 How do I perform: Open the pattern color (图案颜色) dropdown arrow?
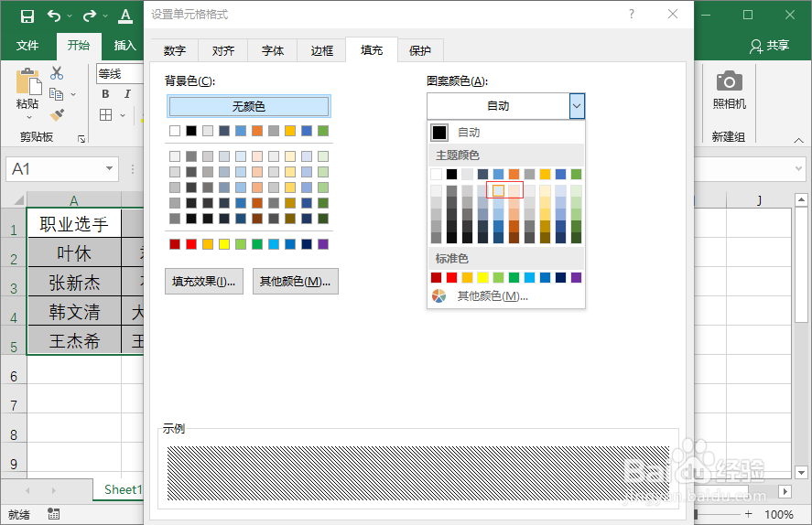click(x=577, y=106)
